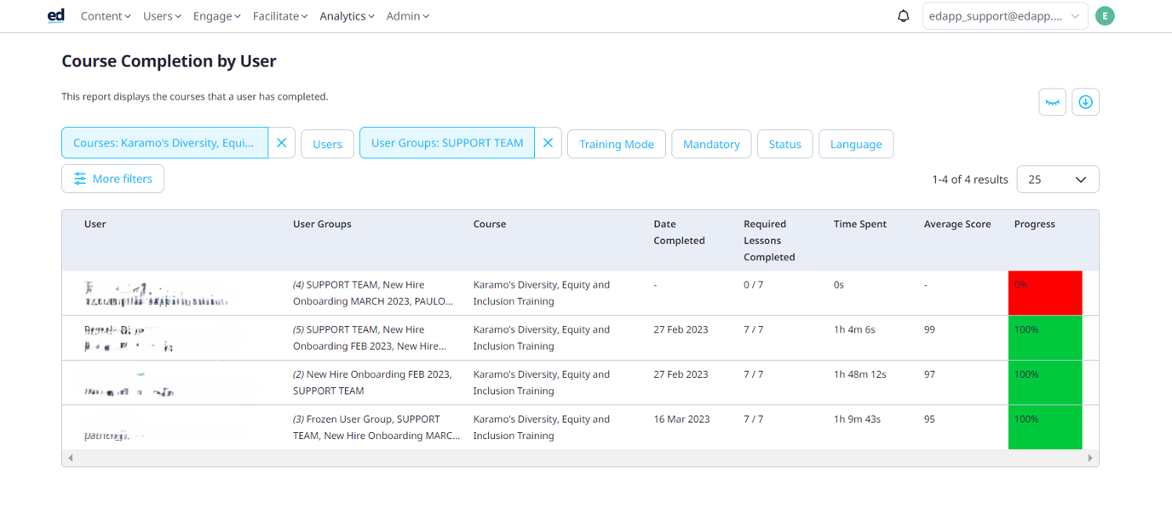
Task: Open the Users filter button
Action: tap(327, 144)
